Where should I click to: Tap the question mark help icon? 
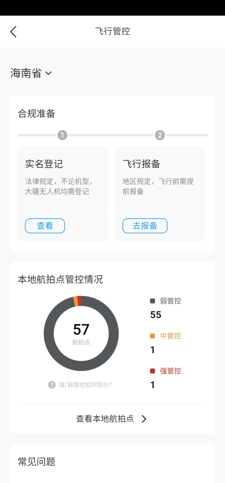point(52,384)
